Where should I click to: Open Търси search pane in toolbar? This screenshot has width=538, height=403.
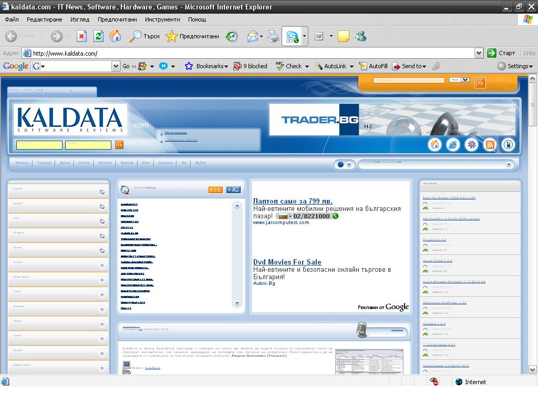click(144, 36)
